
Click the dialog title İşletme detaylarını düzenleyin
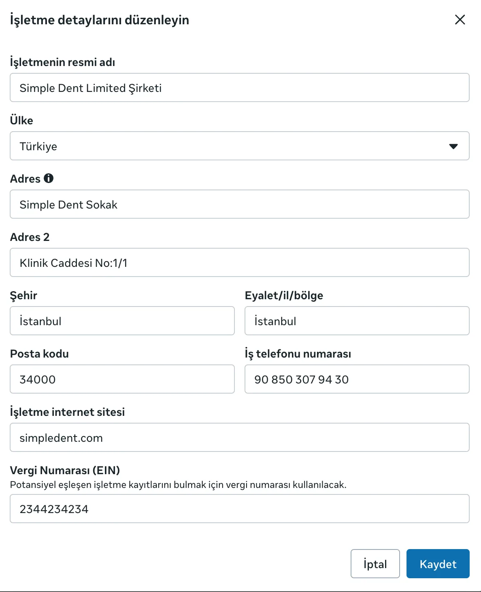(100, 20)
